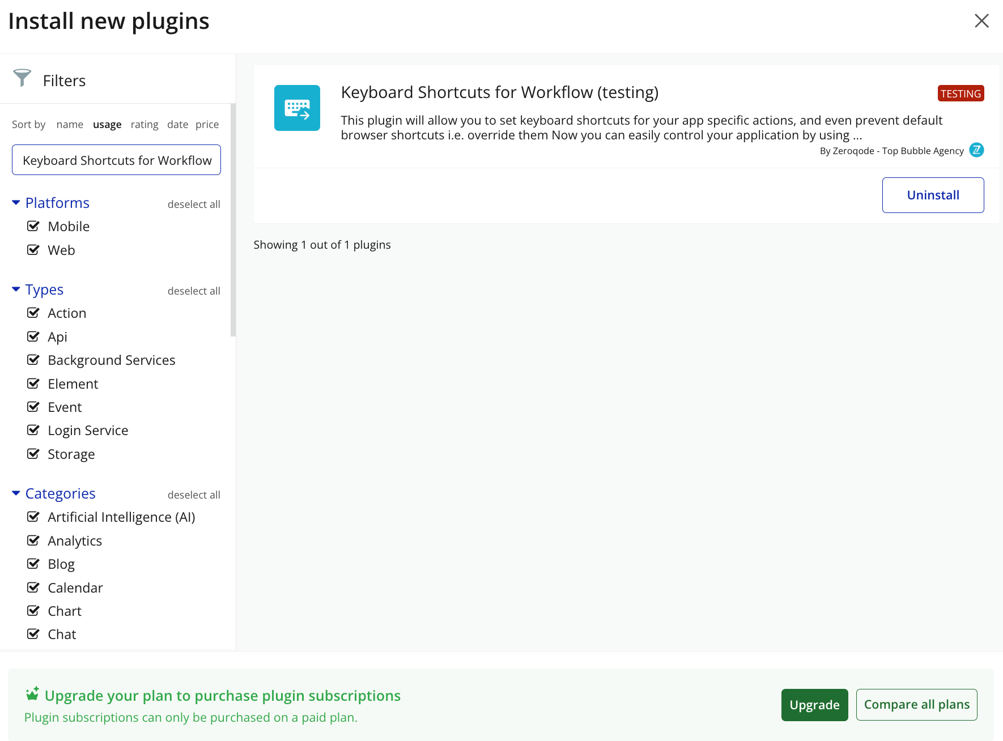Click the red TESTING badge

tap(960, 93)
